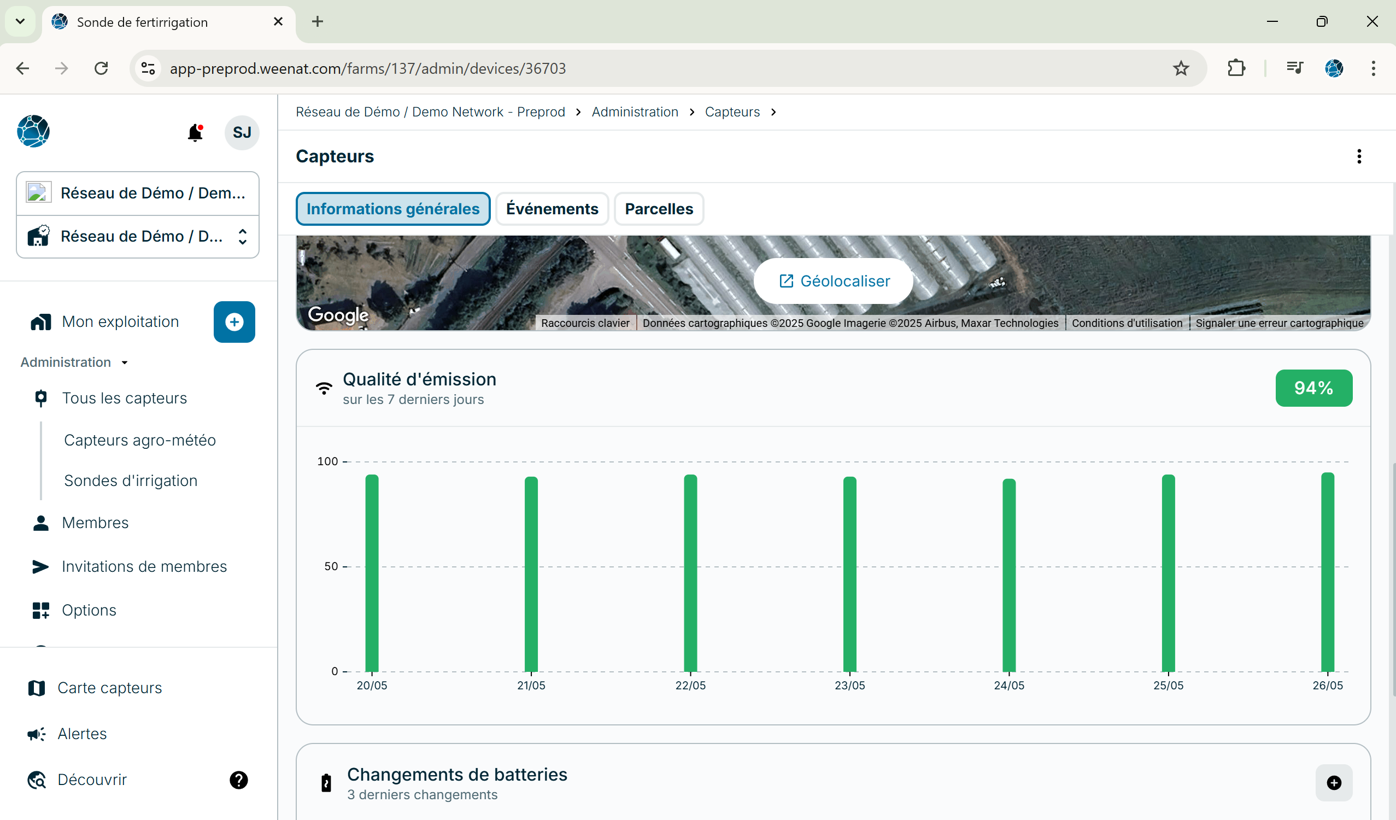Switch to Événements tab
Screen dimensions: 1396x820
(x=552, y=209)
